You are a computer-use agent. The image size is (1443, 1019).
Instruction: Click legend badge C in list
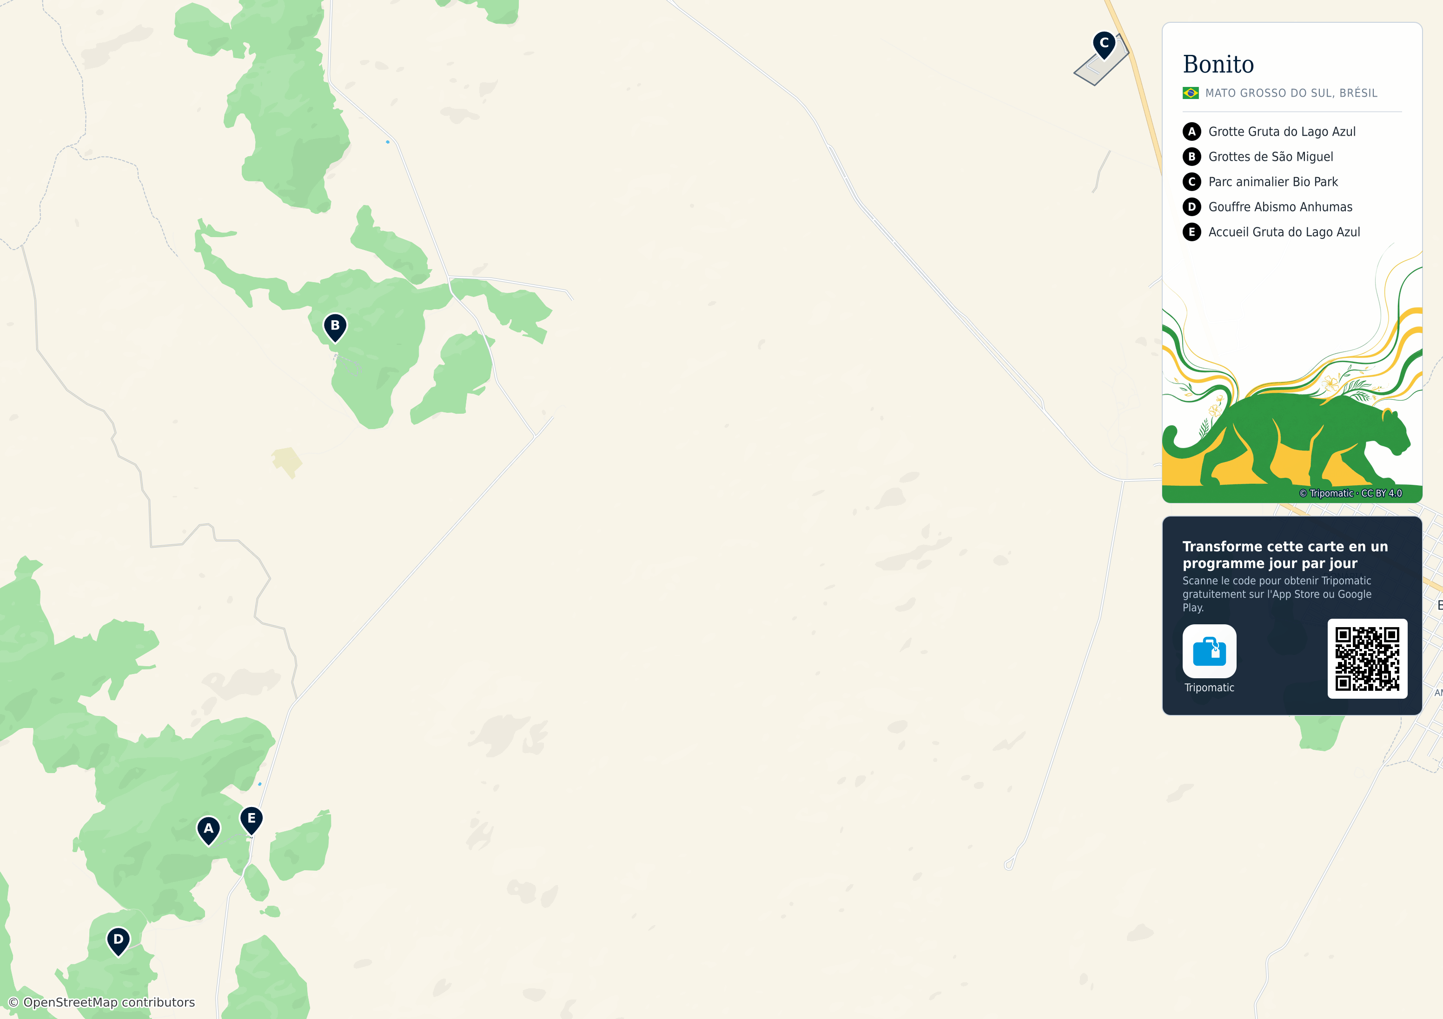1191,182
